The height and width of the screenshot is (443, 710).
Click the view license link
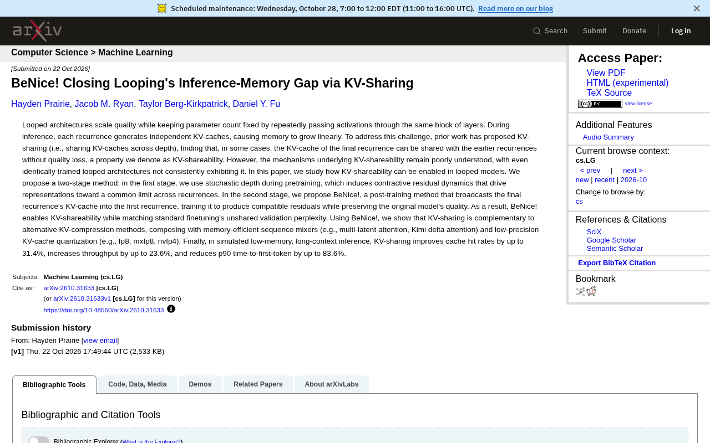tap(638, 104)
